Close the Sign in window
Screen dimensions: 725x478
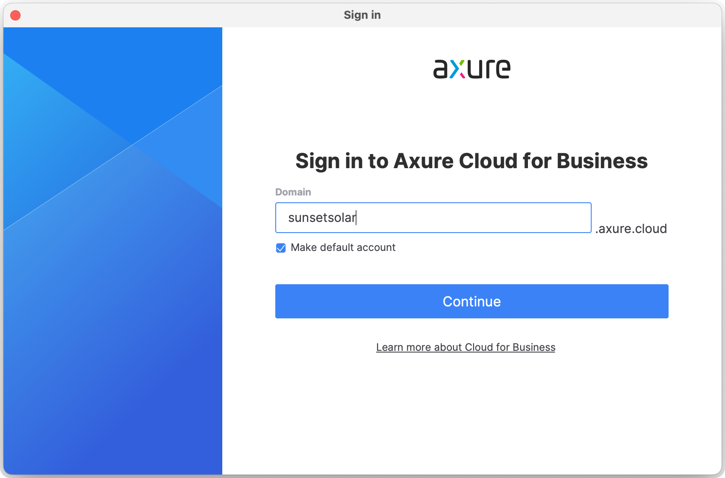(x=15, y=15)
